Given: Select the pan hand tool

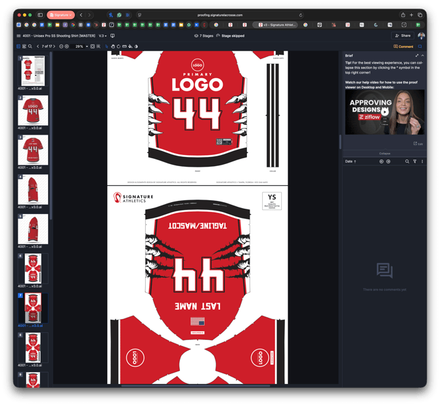Looking at the screenshot, I should (x=113, y=47).
